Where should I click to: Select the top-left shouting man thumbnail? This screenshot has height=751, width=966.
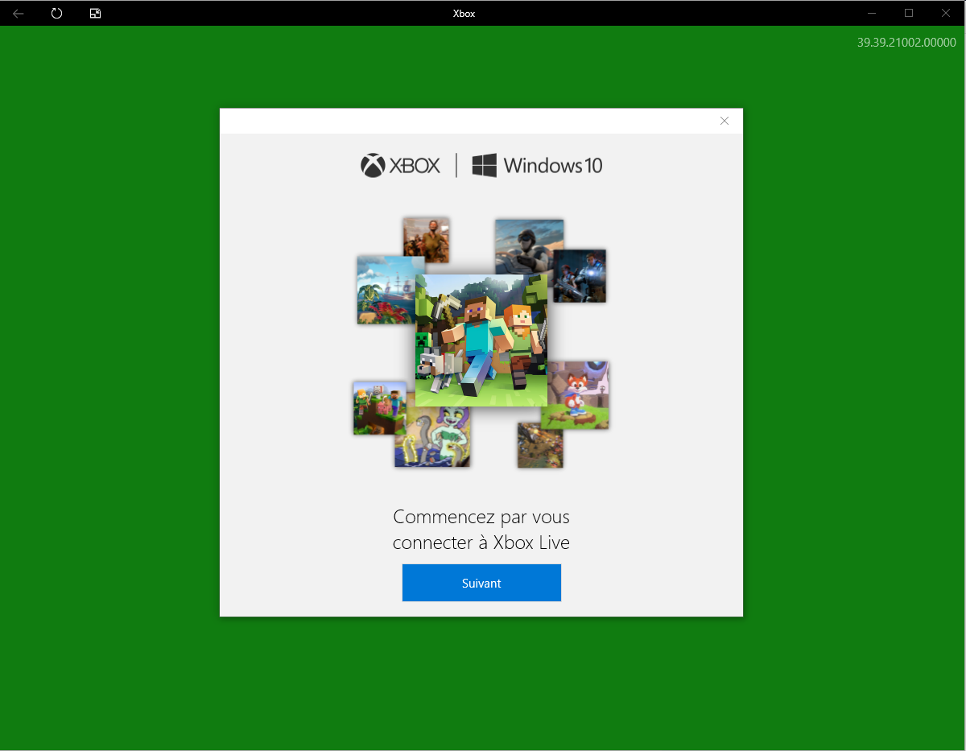tap(426, 240)
